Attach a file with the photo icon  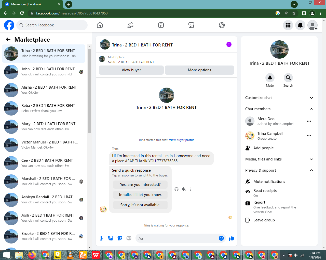(111, 238)
